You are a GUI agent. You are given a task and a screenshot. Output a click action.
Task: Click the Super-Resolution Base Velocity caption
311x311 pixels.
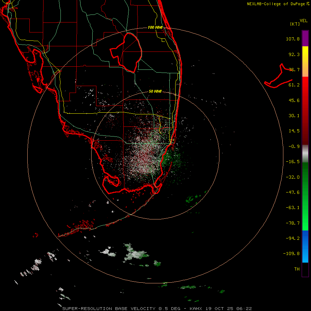(157, 309)
